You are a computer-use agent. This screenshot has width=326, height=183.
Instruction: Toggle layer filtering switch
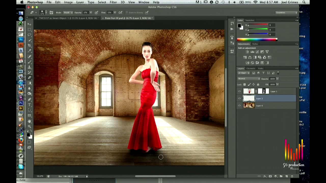point(278,73)
